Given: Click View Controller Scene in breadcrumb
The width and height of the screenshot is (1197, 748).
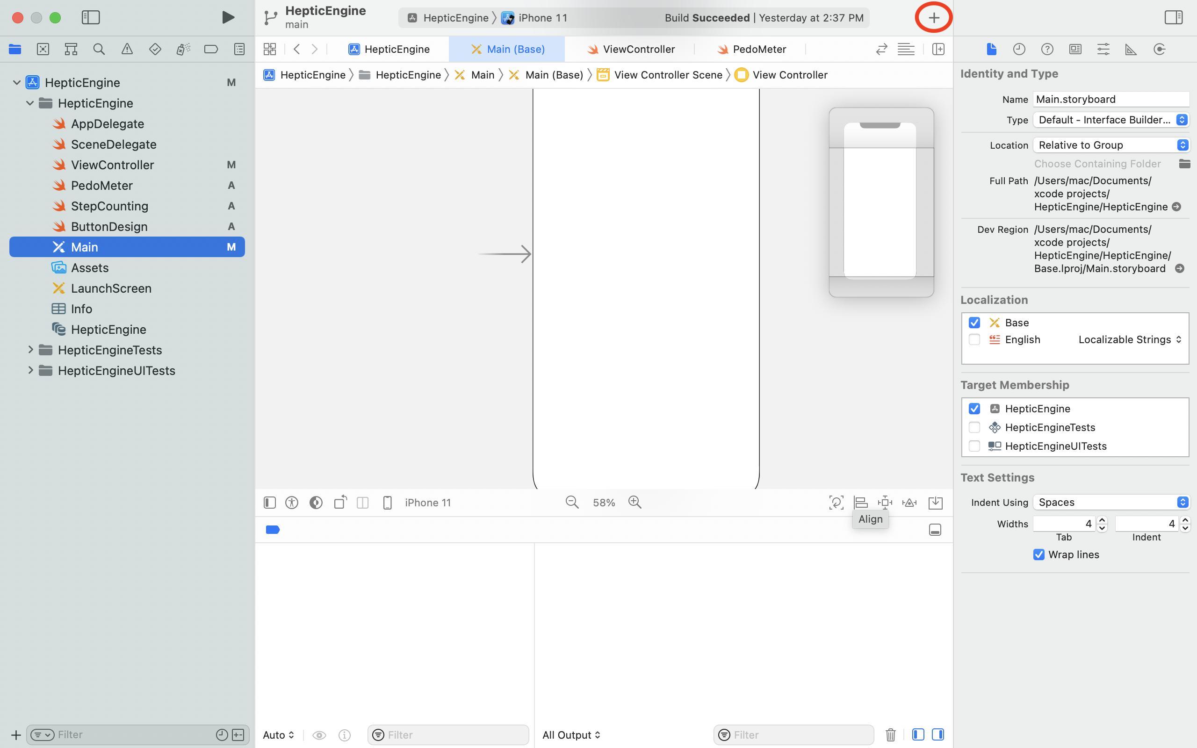Looking at the screenshot, I should [660, 75].
